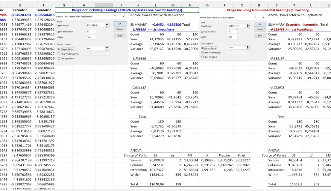This screenshot has height=191, width=331.
Task: Select column S header
Action: (x=276, y=5)
